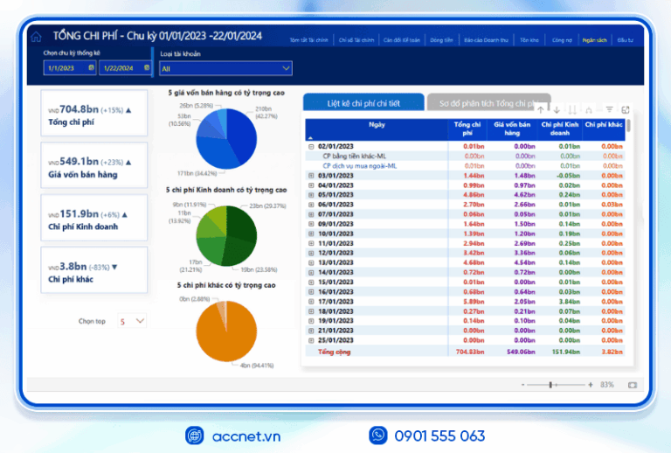Click the drill up arrow icon
This screenshot has height=453, width=671.
[542, 109]
